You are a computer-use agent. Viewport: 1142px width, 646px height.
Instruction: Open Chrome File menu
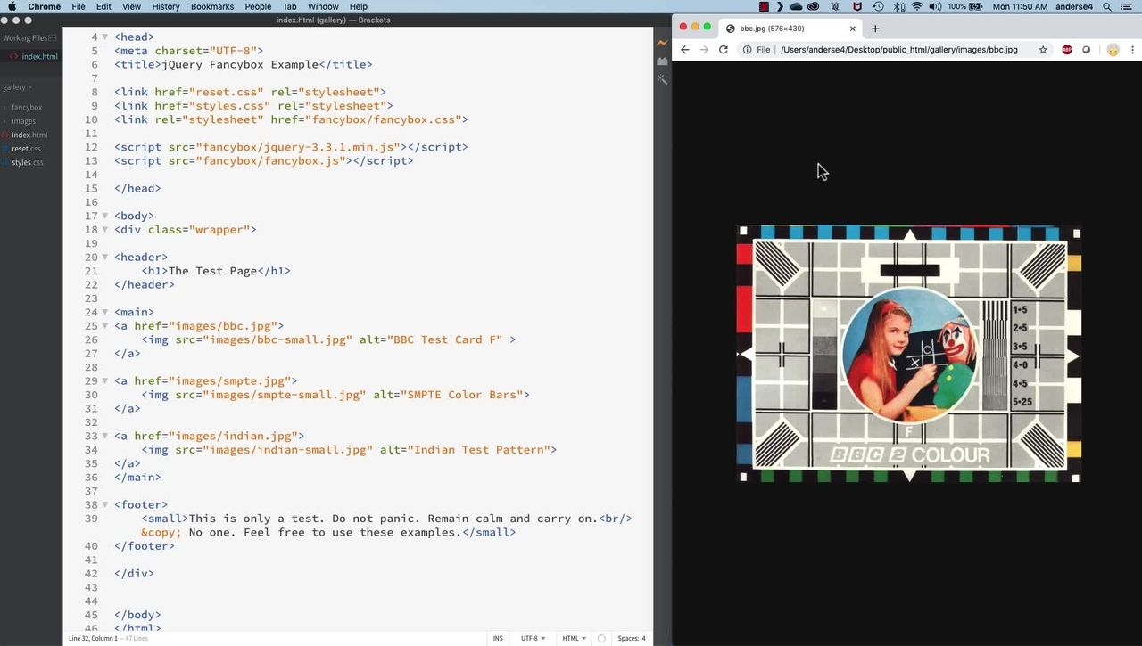click(79, 6)
